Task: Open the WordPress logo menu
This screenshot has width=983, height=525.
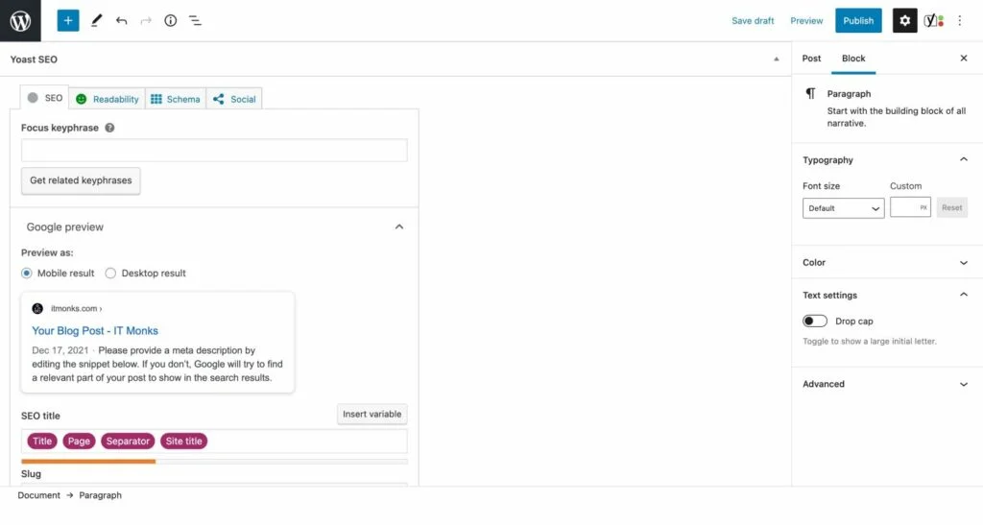Action: (20, 21)
